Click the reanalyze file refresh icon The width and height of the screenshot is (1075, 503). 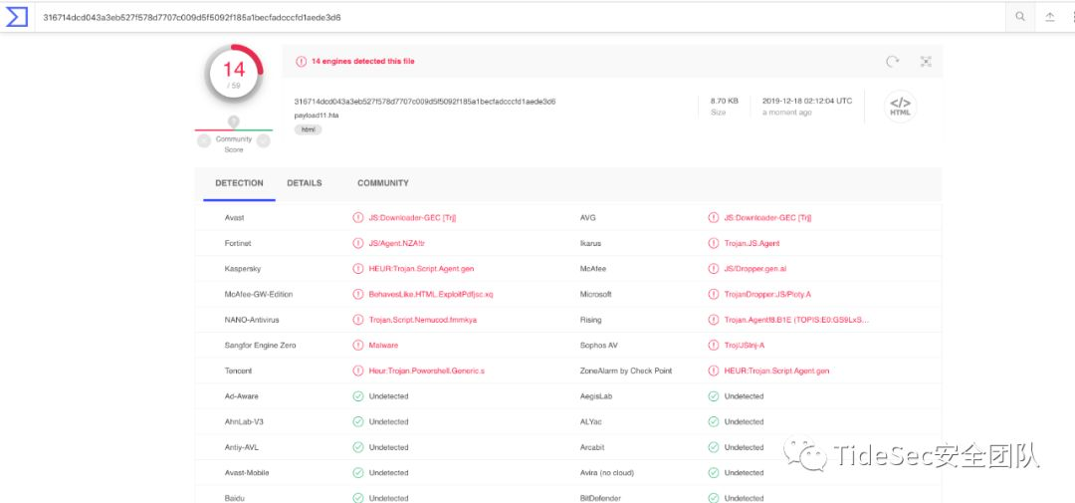(x=893, y=62)
